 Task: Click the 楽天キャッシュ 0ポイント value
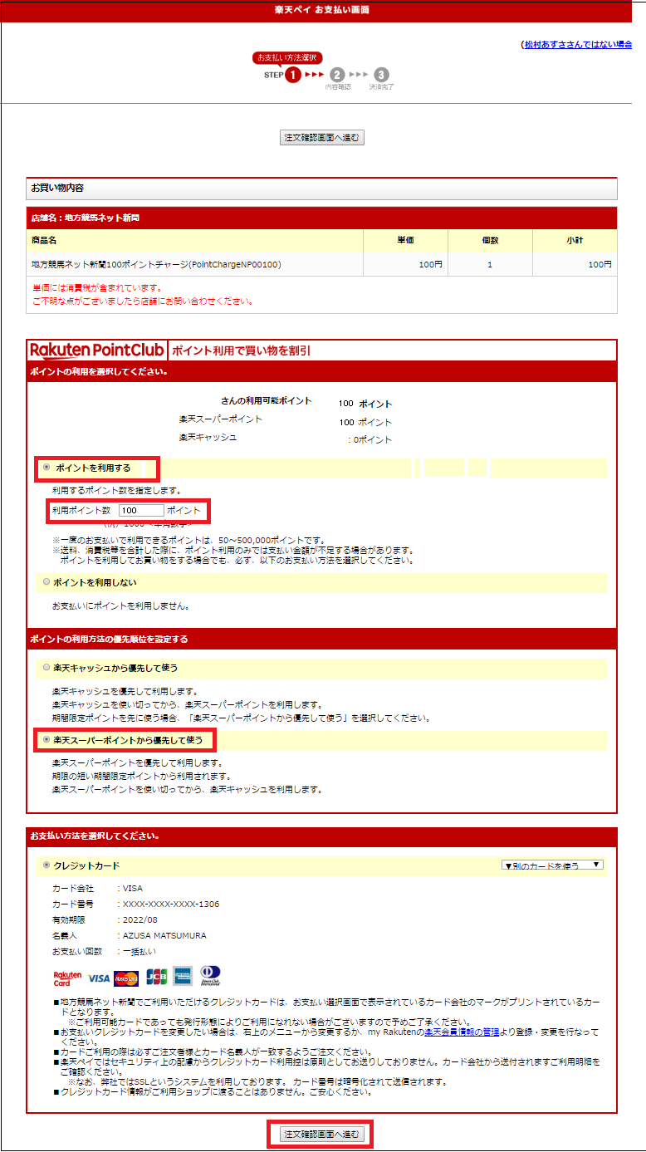pyautogui.click(x=370, y=439)
